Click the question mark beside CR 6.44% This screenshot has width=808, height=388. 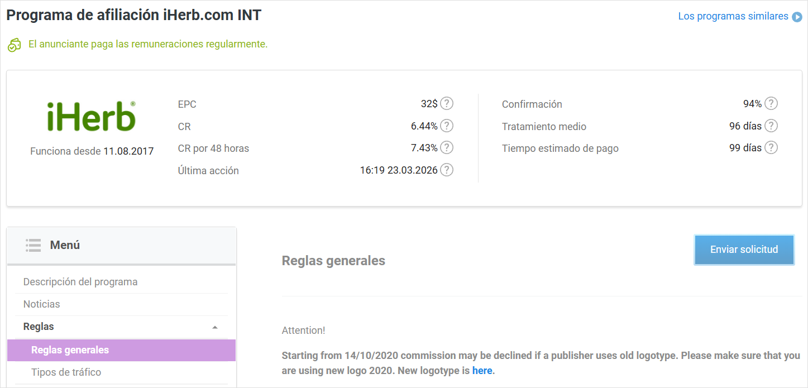[446, 126]
